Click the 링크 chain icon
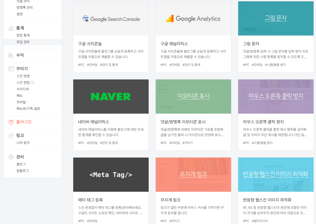 click(x=11, y=136)
